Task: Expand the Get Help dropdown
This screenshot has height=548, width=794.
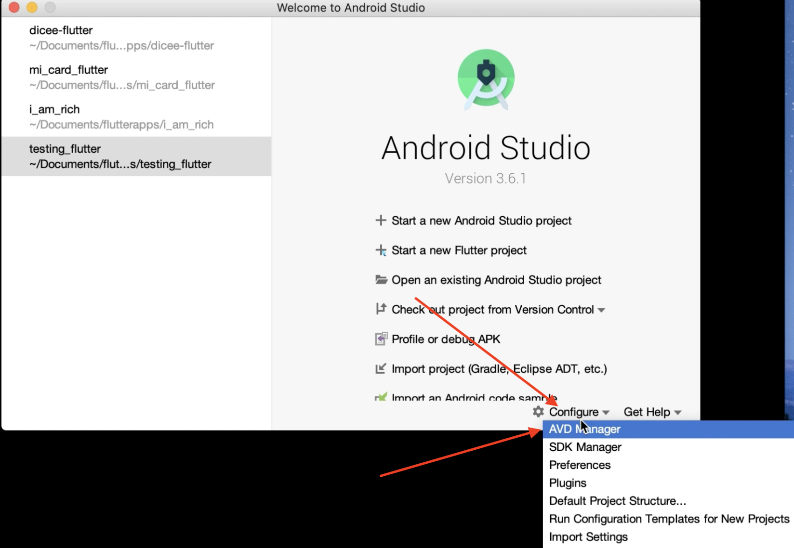Action: point(647,412)
